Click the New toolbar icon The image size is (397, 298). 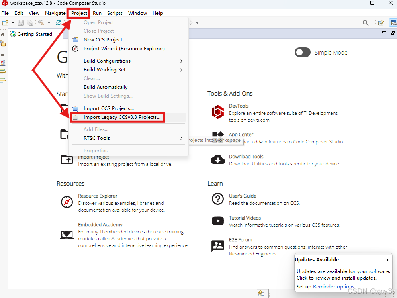5,23
